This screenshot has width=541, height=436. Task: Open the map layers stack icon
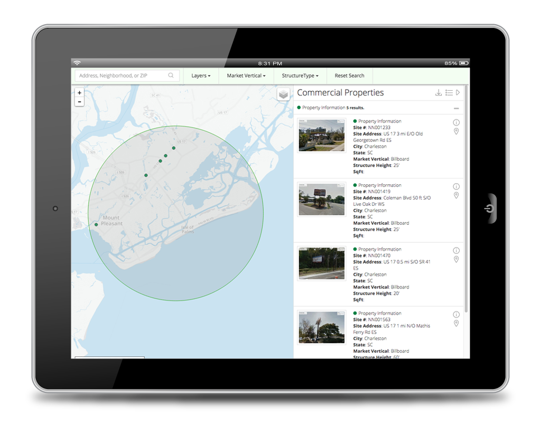[x=283, y=94]
